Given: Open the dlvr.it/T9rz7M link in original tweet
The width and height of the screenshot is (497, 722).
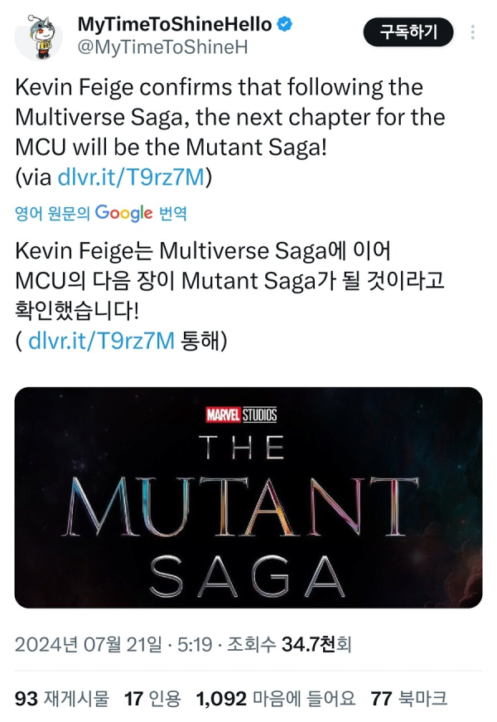Looking at the screenshot, I should pyautogui.click(x=131, y=177).
